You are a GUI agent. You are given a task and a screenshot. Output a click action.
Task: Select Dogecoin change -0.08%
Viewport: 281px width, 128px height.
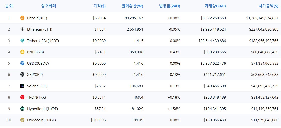pos(174,120)
